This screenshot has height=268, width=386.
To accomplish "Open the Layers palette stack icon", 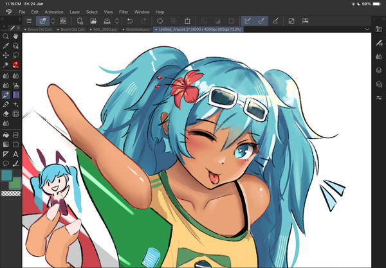I will pyautogui.click(x=379, y=70).
